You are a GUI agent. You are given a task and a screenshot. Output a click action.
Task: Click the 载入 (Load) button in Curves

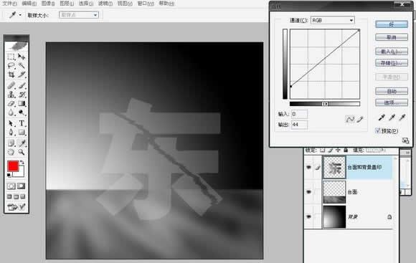[x=392, y=52]
